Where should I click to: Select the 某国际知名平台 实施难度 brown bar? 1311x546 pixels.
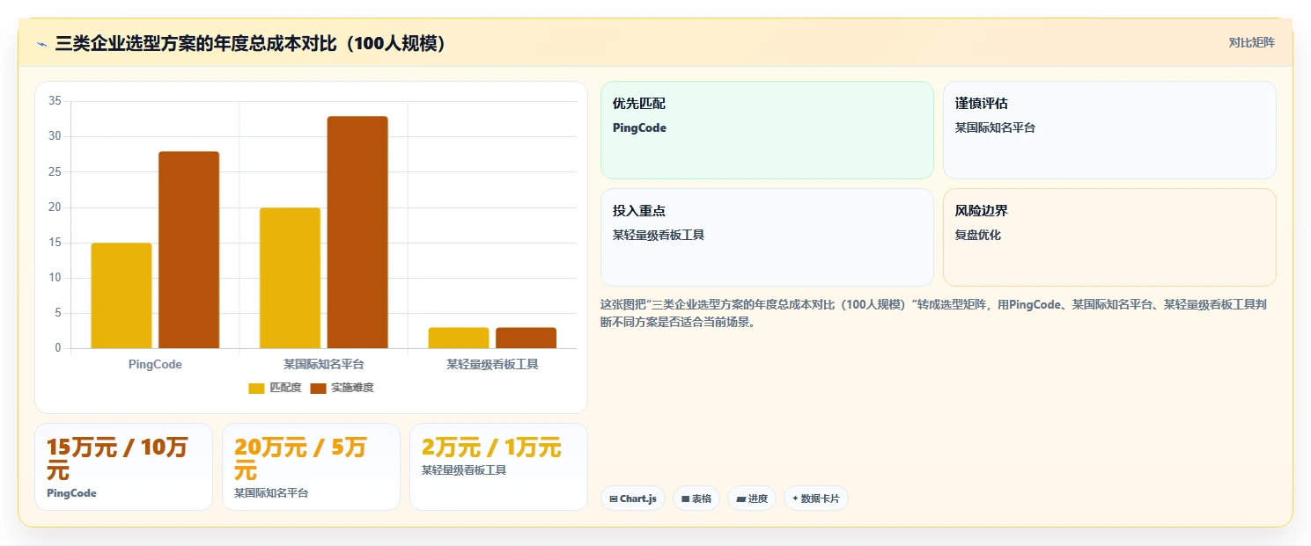(x=357, y=232)
